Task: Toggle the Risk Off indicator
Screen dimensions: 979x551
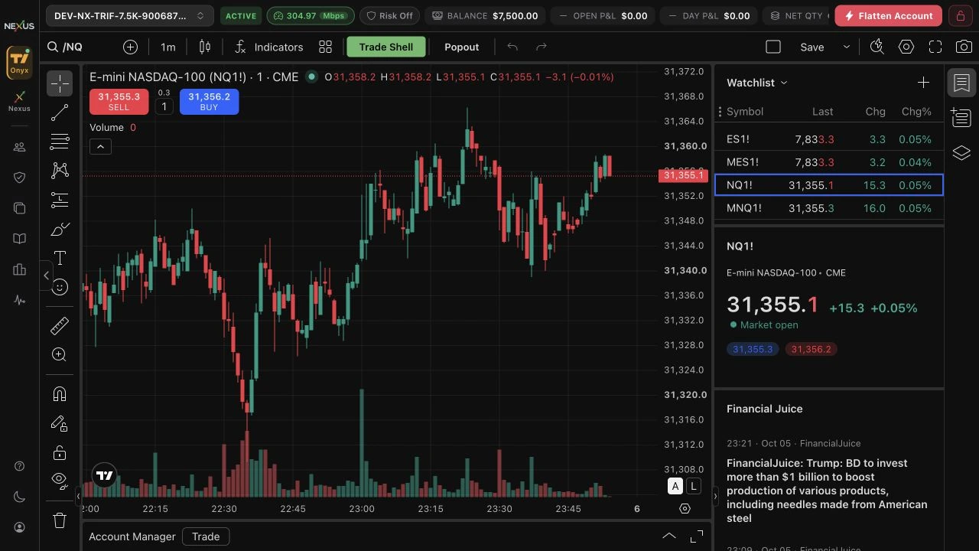Action: coord(389,15)
